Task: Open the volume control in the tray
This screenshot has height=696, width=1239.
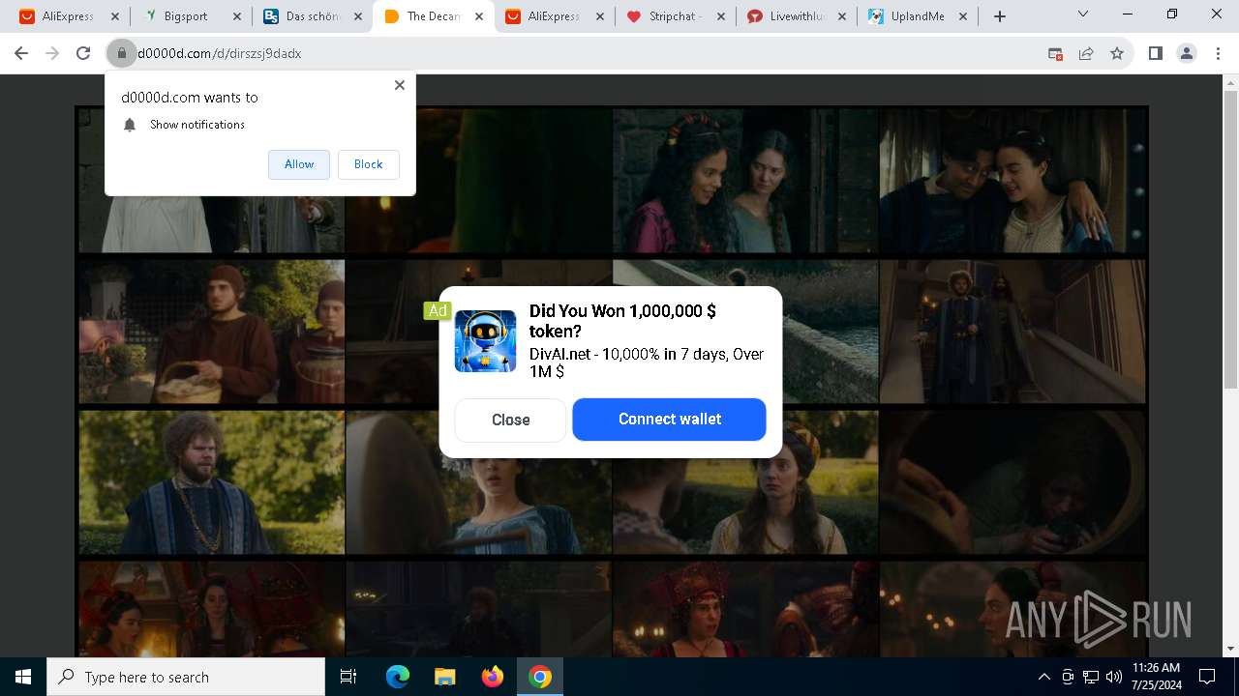Action: pos(1113,677)
